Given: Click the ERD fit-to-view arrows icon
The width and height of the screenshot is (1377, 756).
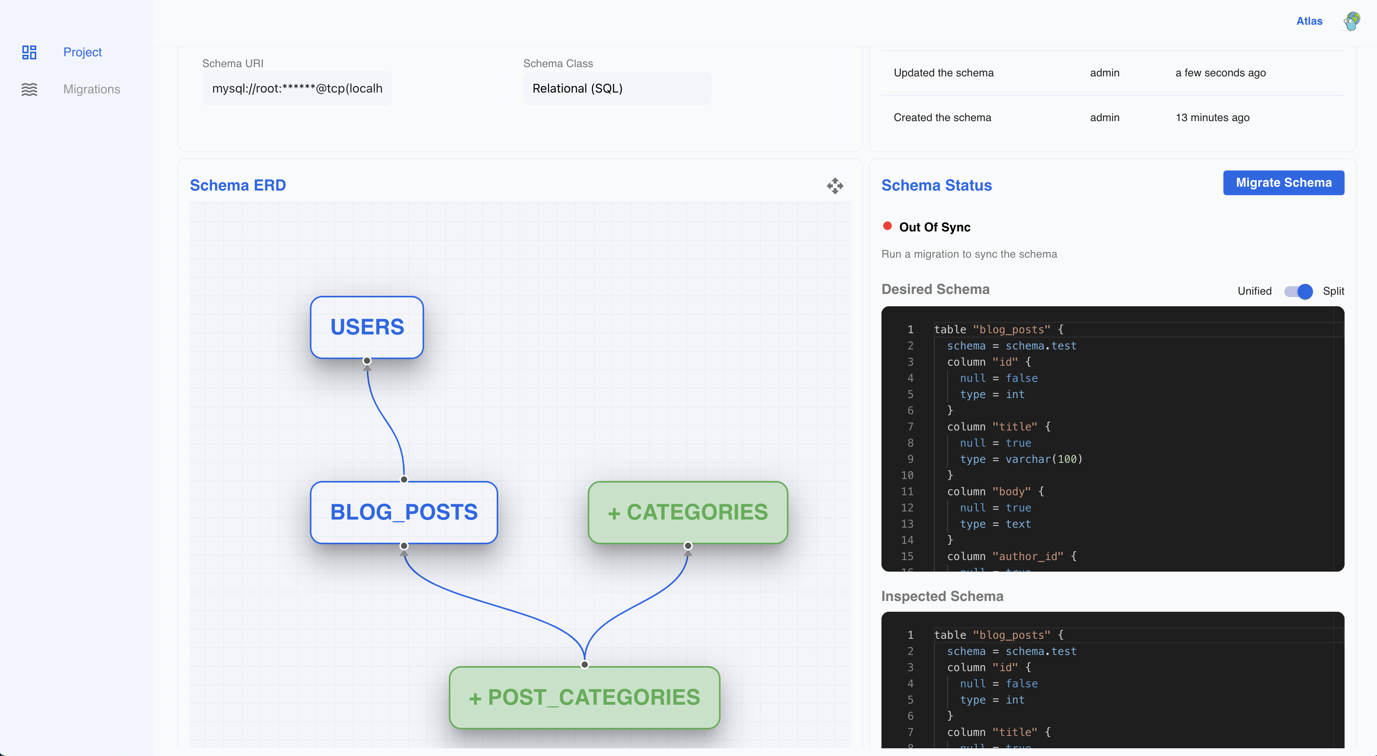Looking at the screenshot, I should point(835,186).
